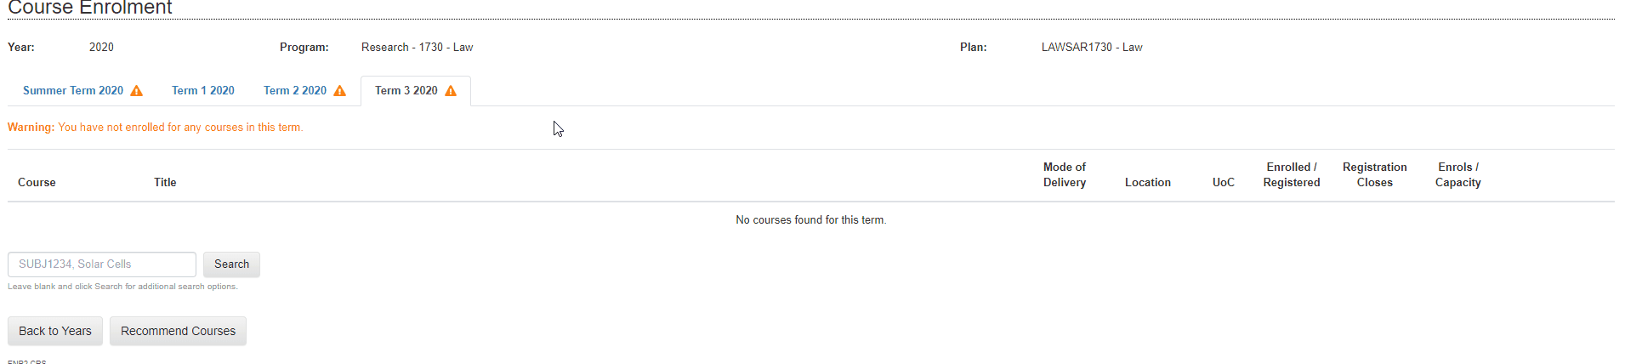Click the Enrols / Capacity column header

pyautogui.click(x=1458, y=175)
